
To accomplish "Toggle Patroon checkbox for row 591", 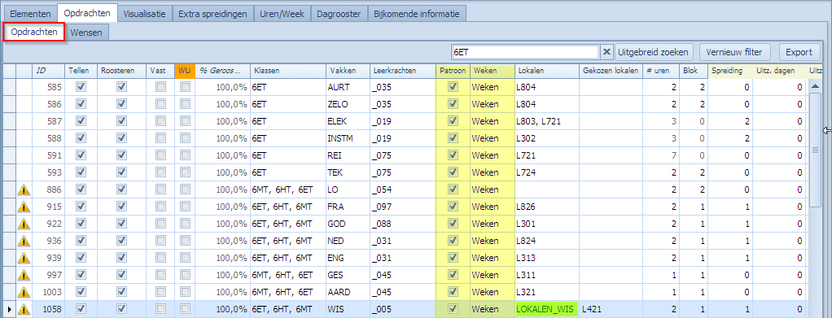I will click(453, 155).
